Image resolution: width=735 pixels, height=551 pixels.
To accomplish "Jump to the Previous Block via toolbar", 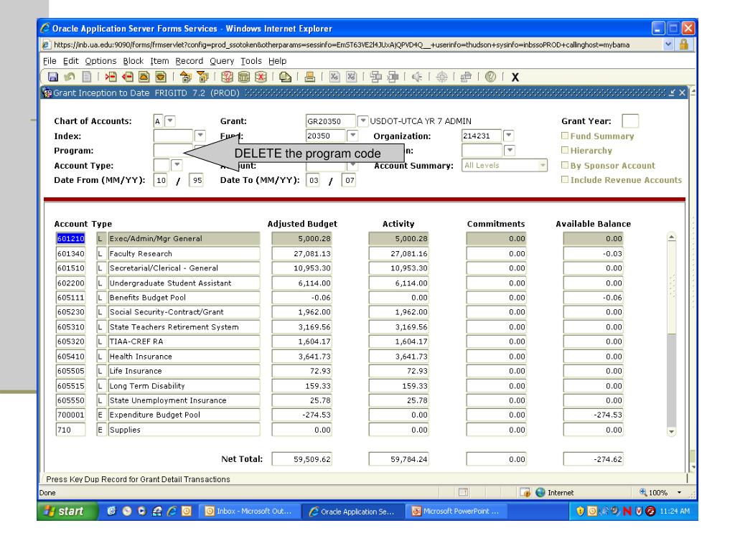I will click(x=186, y=77).
